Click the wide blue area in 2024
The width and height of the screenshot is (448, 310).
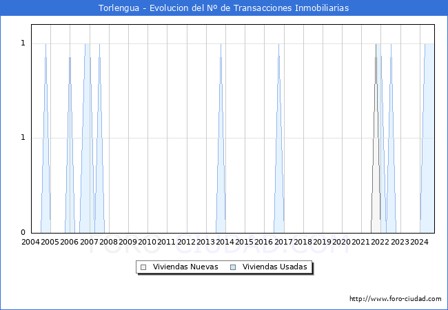tap(428, 138)
